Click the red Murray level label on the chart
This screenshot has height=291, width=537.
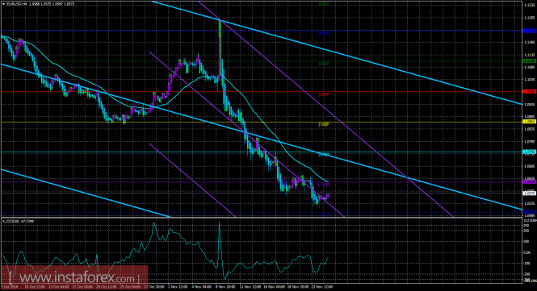(324, 94)
